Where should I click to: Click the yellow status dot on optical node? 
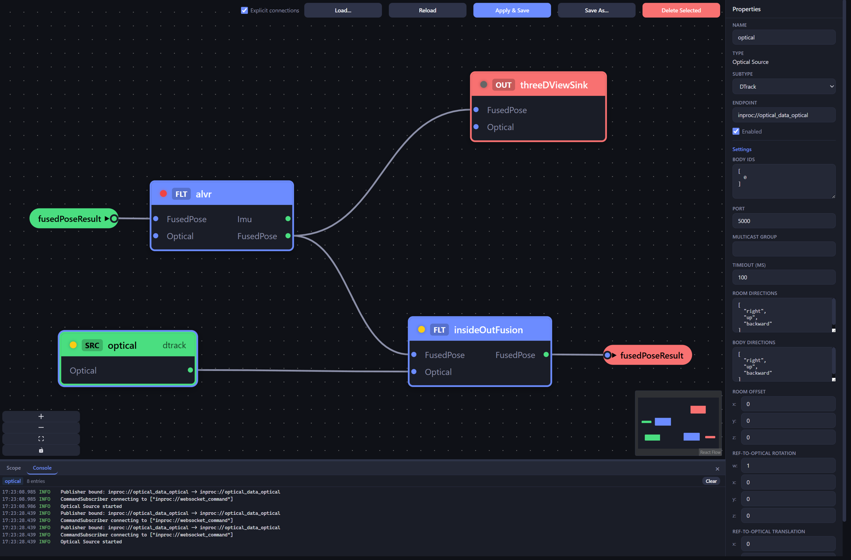tap(73, 345)
